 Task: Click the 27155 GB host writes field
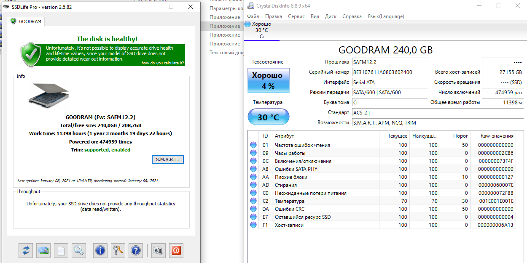(503, 72)
